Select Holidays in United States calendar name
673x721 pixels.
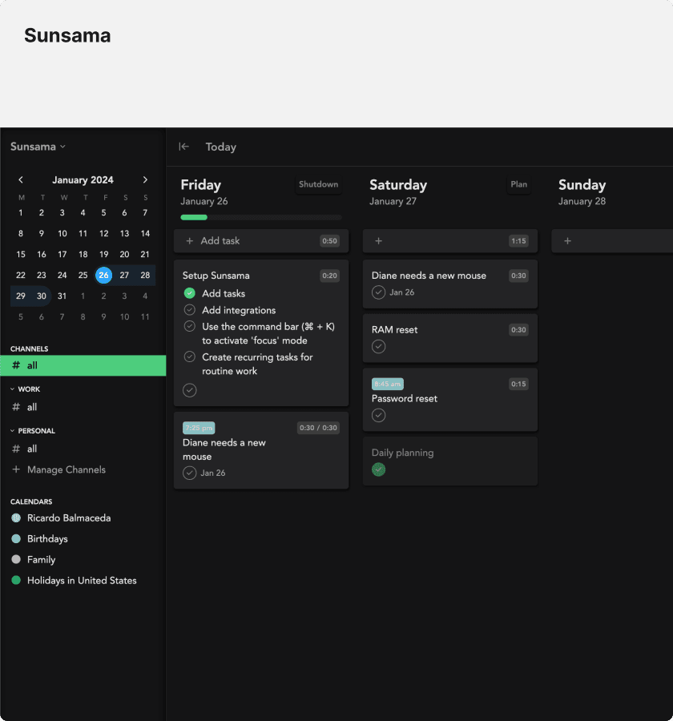[82, 580]
